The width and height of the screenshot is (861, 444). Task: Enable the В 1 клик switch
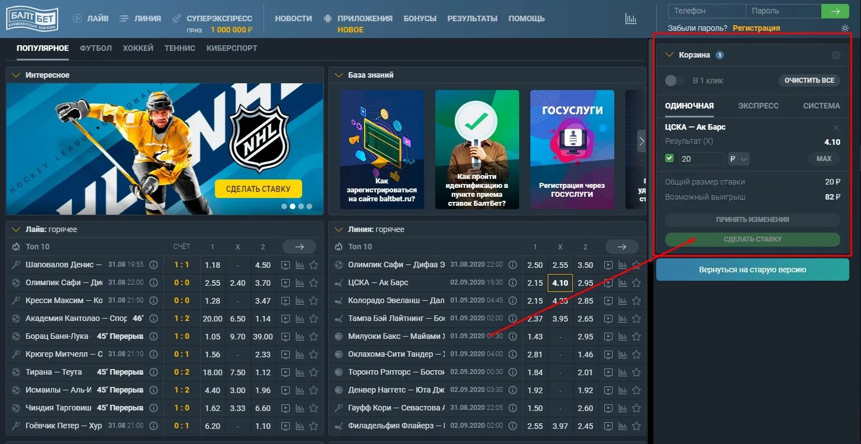[675, 81]
